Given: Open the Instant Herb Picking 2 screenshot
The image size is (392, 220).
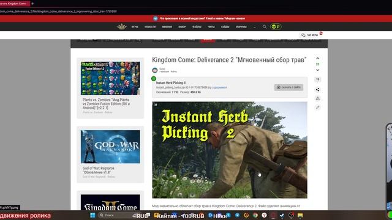Looking at the screenshot, I should click(230, 150).
